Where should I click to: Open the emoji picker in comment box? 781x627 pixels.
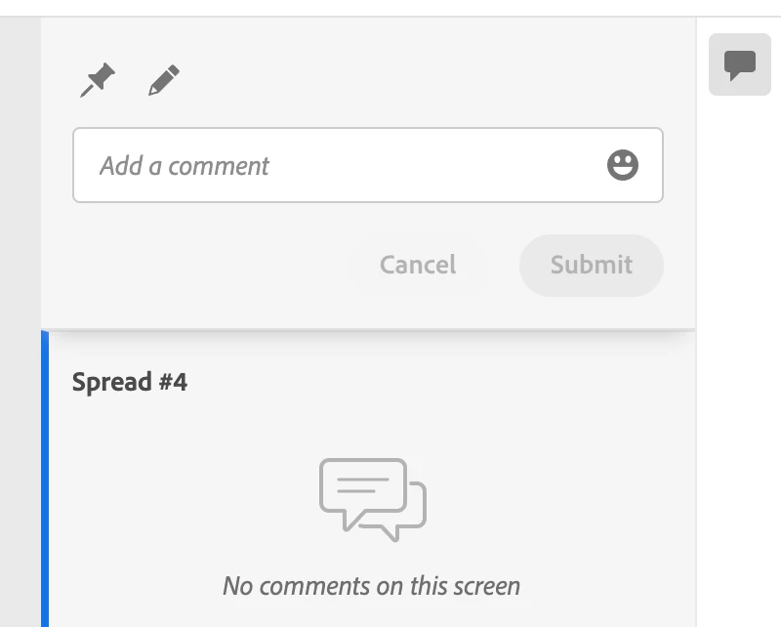[622, 165]
